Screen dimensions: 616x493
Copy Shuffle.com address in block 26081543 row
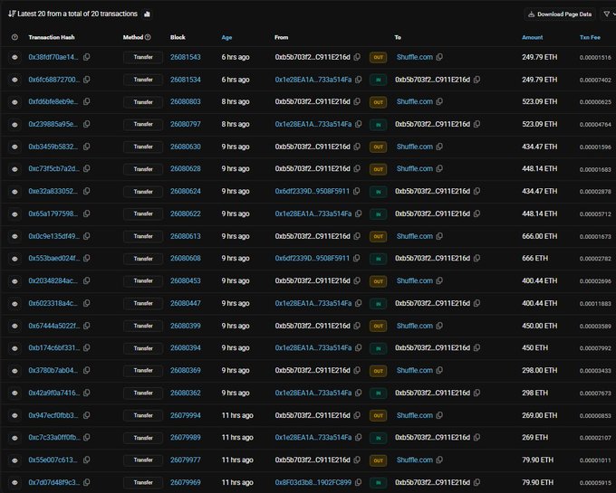(439, 57)
